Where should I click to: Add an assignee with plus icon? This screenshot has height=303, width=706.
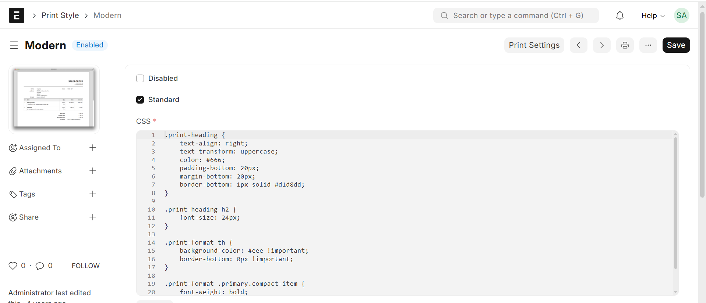point(93,148)
